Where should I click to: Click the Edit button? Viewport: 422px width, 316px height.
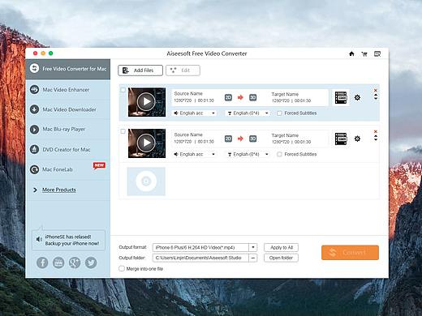tap(183, 70)
